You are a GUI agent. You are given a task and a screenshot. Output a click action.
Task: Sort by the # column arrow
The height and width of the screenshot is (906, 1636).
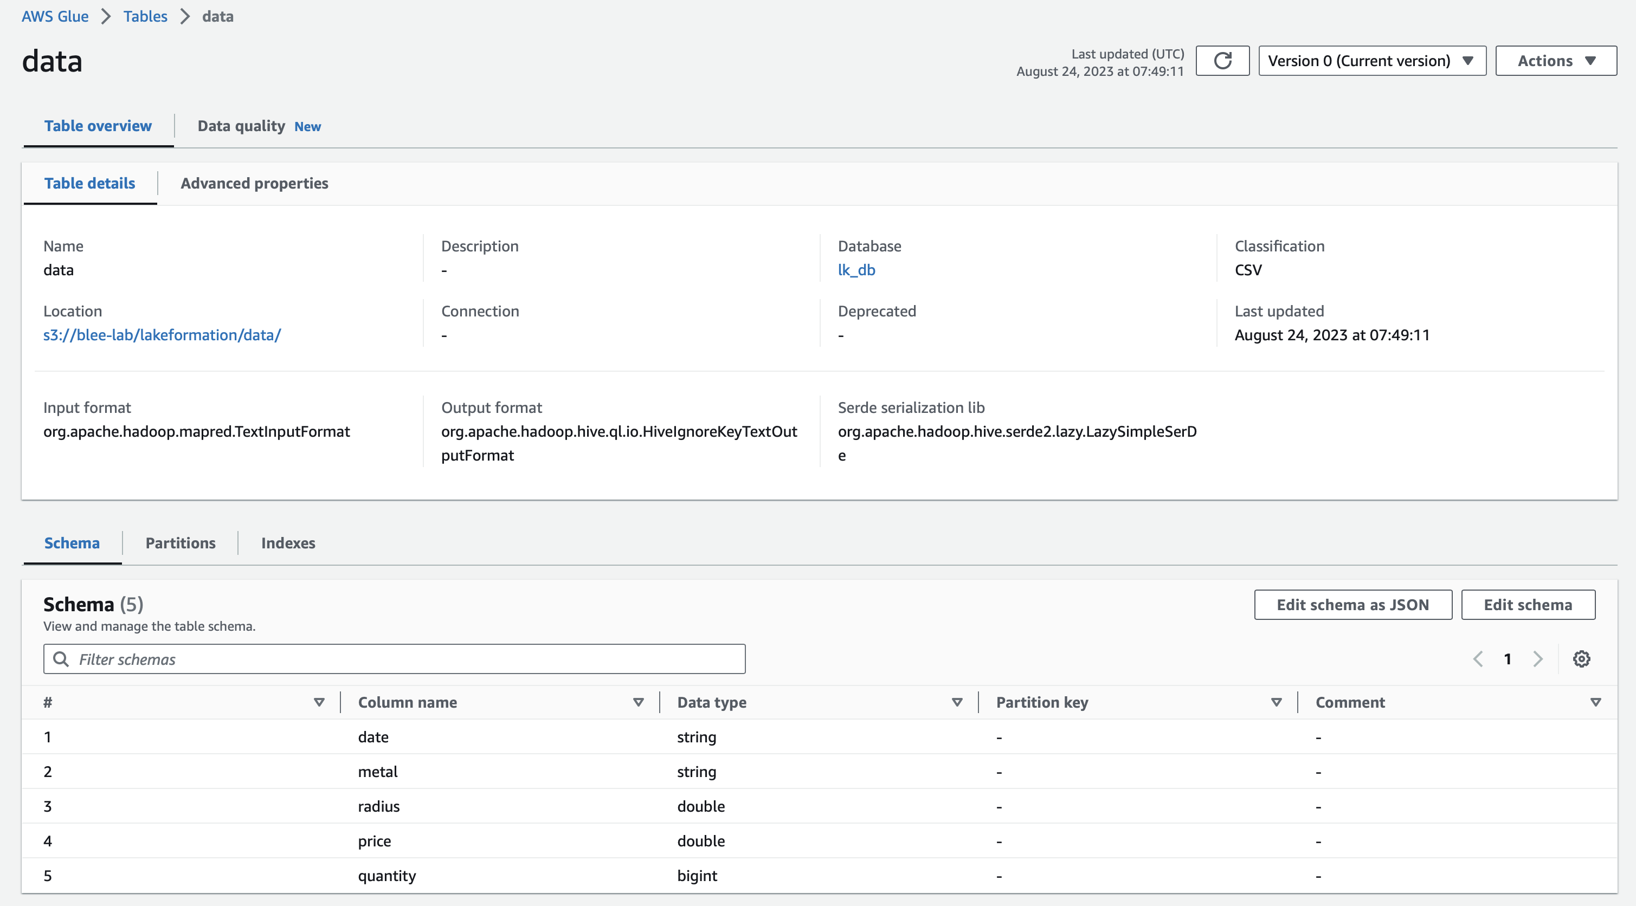[319, 702]
